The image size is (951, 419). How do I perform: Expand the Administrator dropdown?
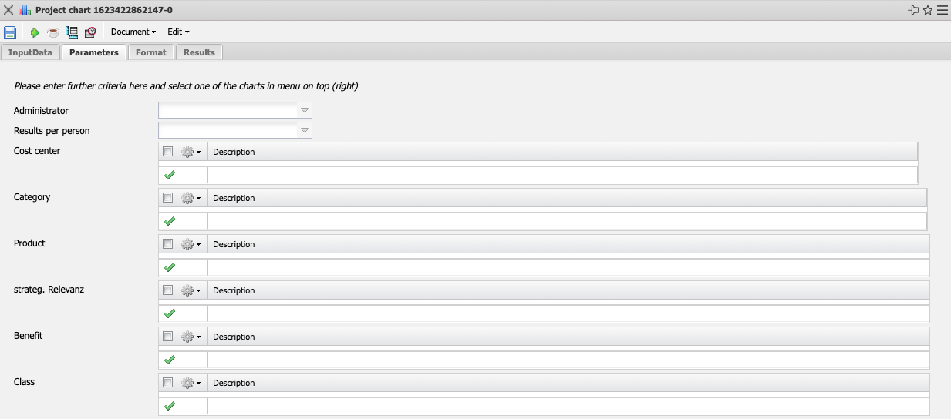305,111
